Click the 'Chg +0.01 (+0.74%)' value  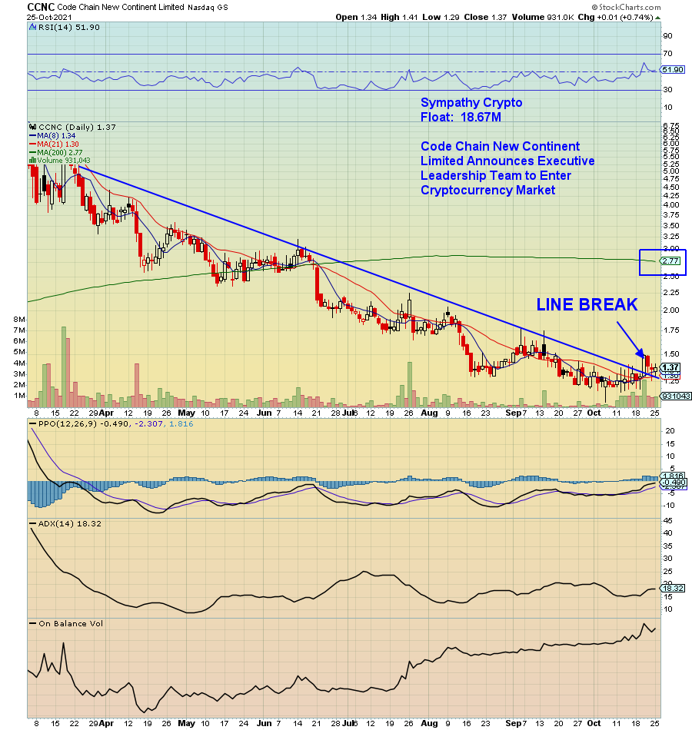tap(616, 17)
